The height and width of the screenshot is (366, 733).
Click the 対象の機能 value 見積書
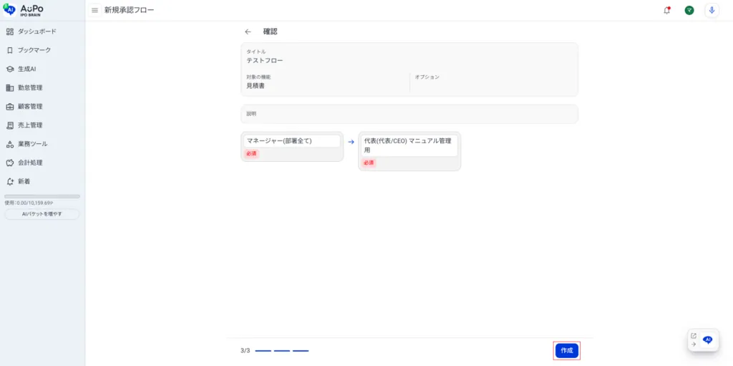click(x=256, y=86)
